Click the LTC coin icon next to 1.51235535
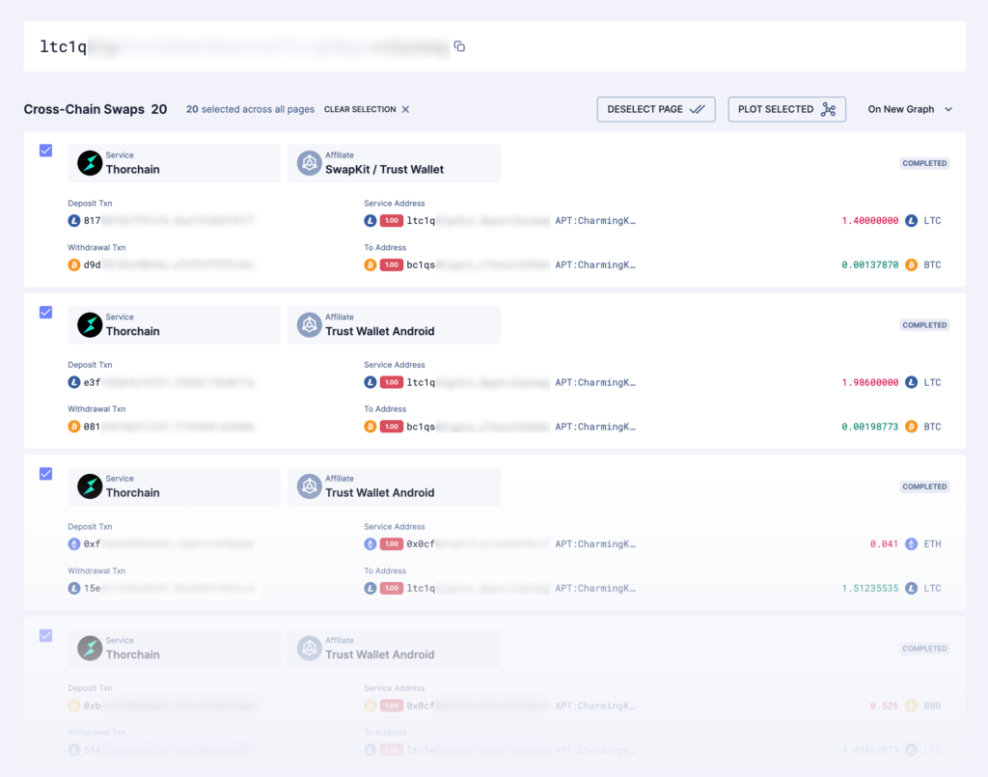Viewport: 988px width, 777px height. tap(911, 588)
